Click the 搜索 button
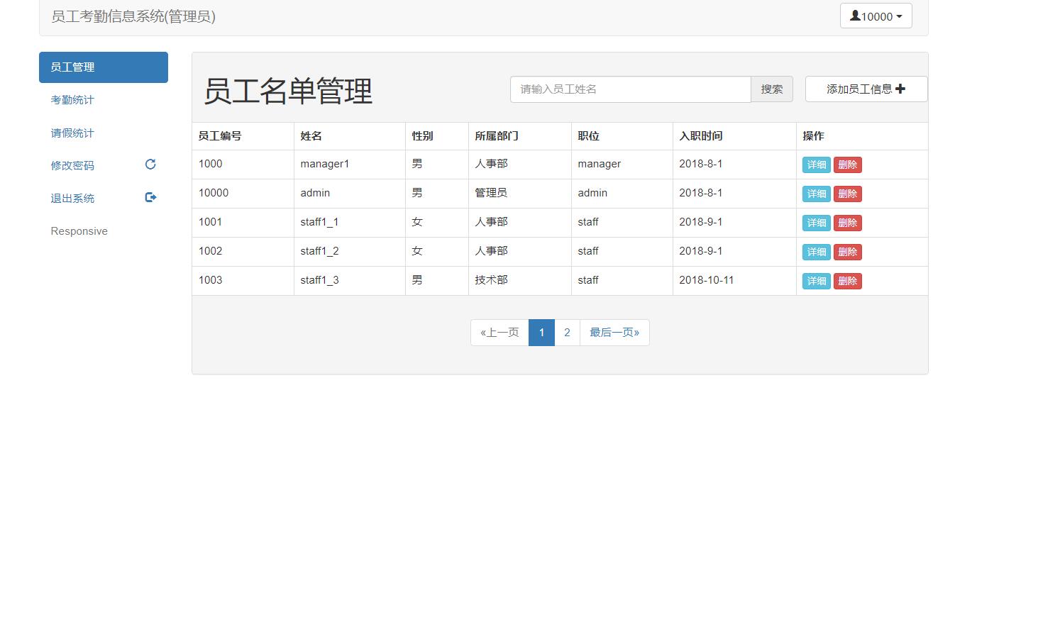Image resolution: width=1038 pixels, height=622 pixels. pyautogui.click(x=772, y=89)
